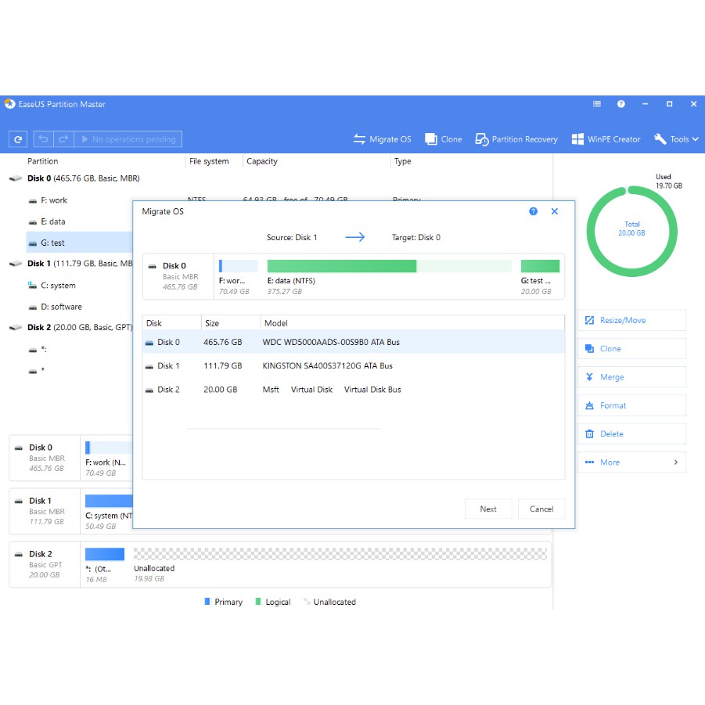Open Partition Recovery
The image size is (705, 705).
(516, 139)
